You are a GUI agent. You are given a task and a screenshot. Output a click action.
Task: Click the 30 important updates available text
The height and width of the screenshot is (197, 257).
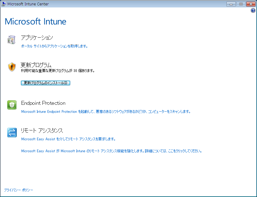point(58,71)
